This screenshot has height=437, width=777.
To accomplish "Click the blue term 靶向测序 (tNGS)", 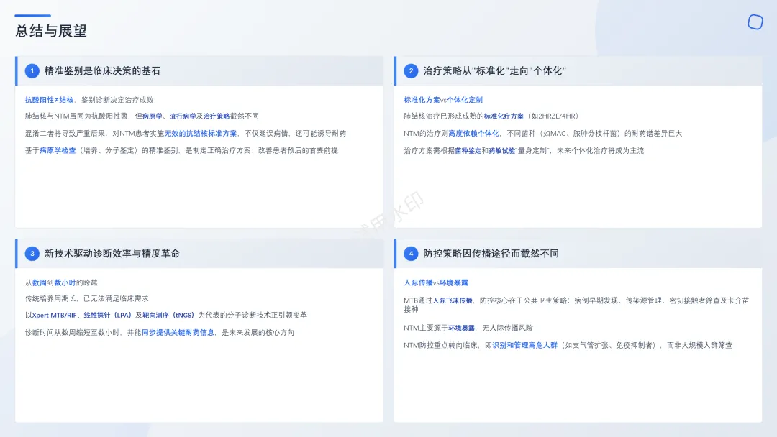I will pos(169,316).
